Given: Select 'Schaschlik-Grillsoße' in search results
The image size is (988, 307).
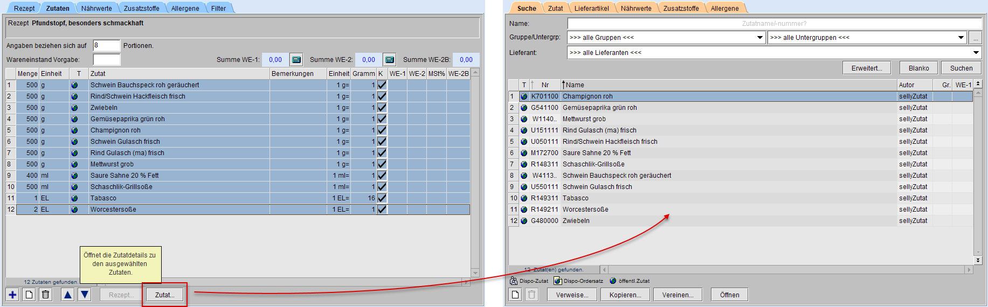Looking at the screenshot, I should click(741, 164).
